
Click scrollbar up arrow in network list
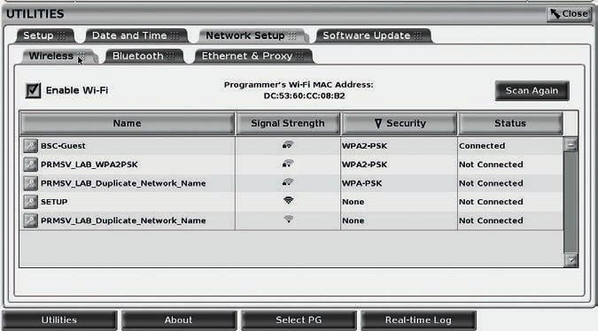[x=571, y=145]
